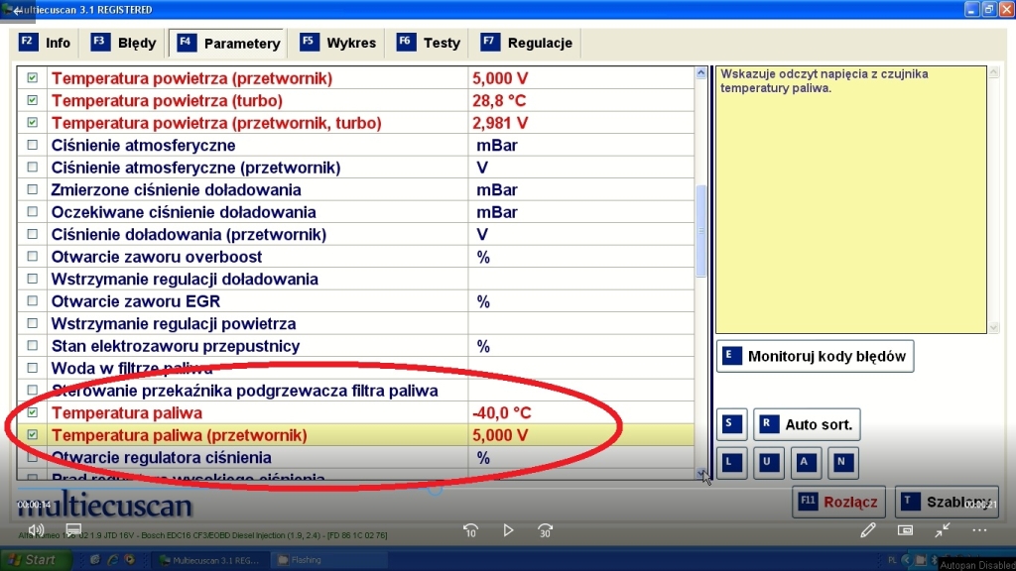1016x571 pixels.
Task: Open Szablony templates button
Action: click(x=947, y=502)
